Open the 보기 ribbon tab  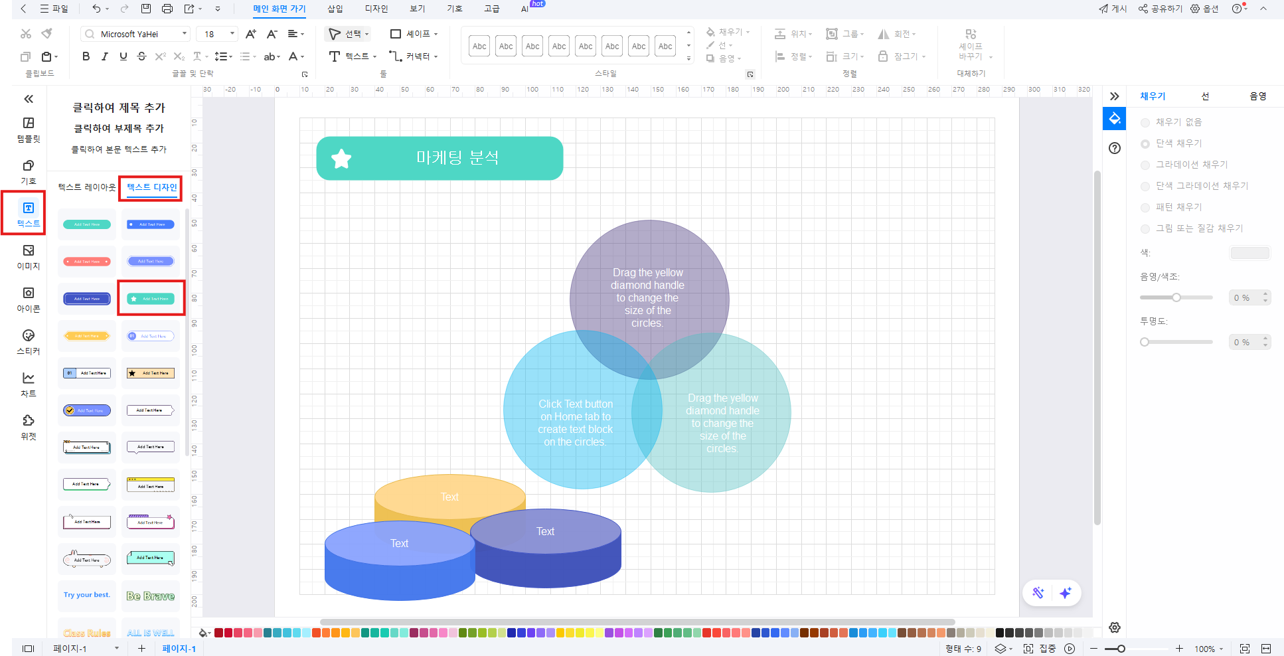click(x=418, y=9)
